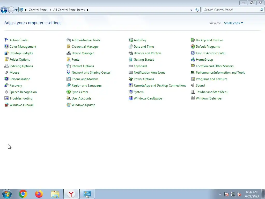
Task: Click the Backup and Restore icon
Action: (193, 40)
